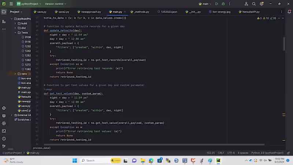This screenshot has width=293, height=165.
Task: Open the Structure tool window
Action: point(4,22)
